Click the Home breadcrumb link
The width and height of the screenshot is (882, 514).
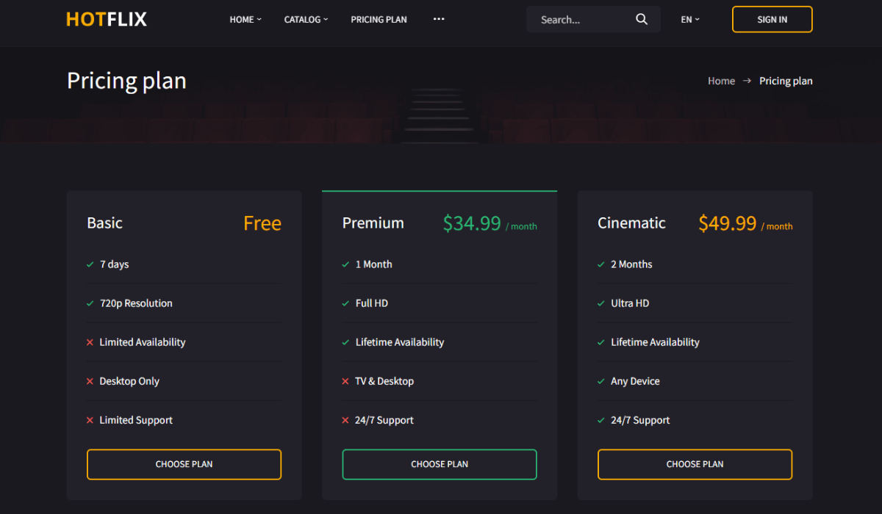(721, 81)
